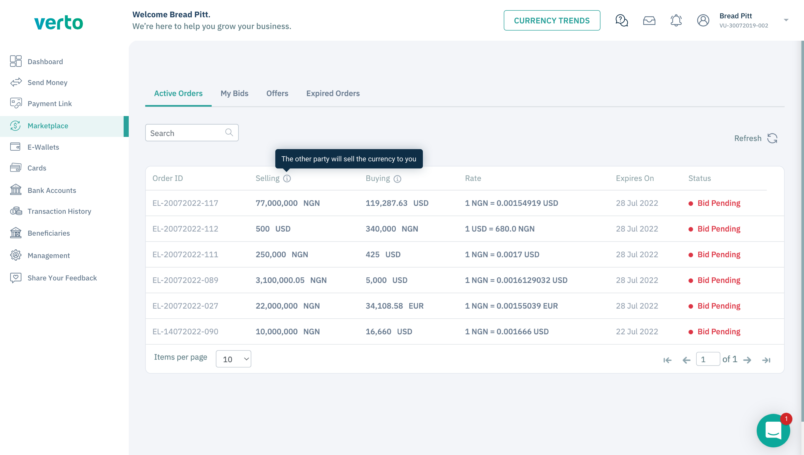Click the Buying column info icon
804x455 pixels.
[x=397, y=179]
